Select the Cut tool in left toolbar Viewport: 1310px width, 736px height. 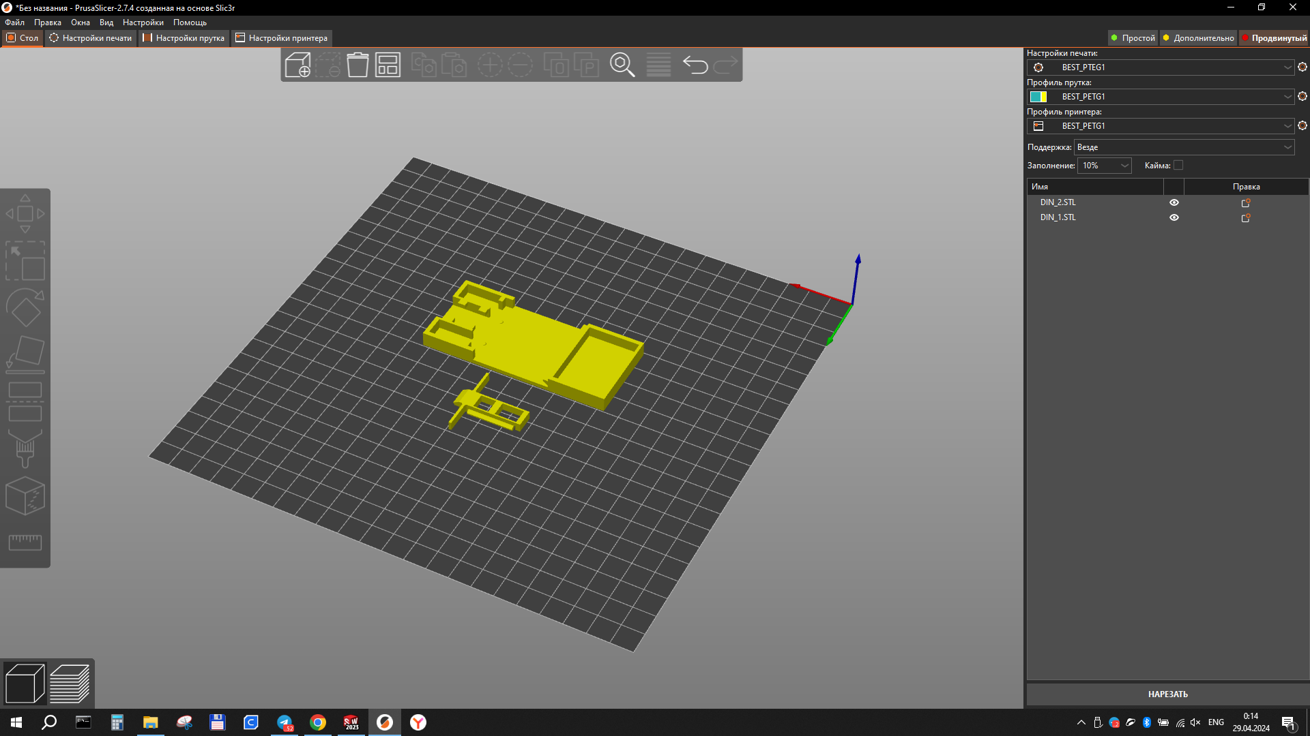click(x=25, y=402)
